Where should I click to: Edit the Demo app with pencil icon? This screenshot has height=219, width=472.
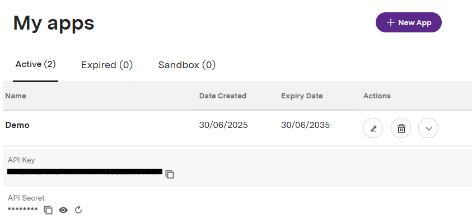pyautogui.click(x=373, y=128)
